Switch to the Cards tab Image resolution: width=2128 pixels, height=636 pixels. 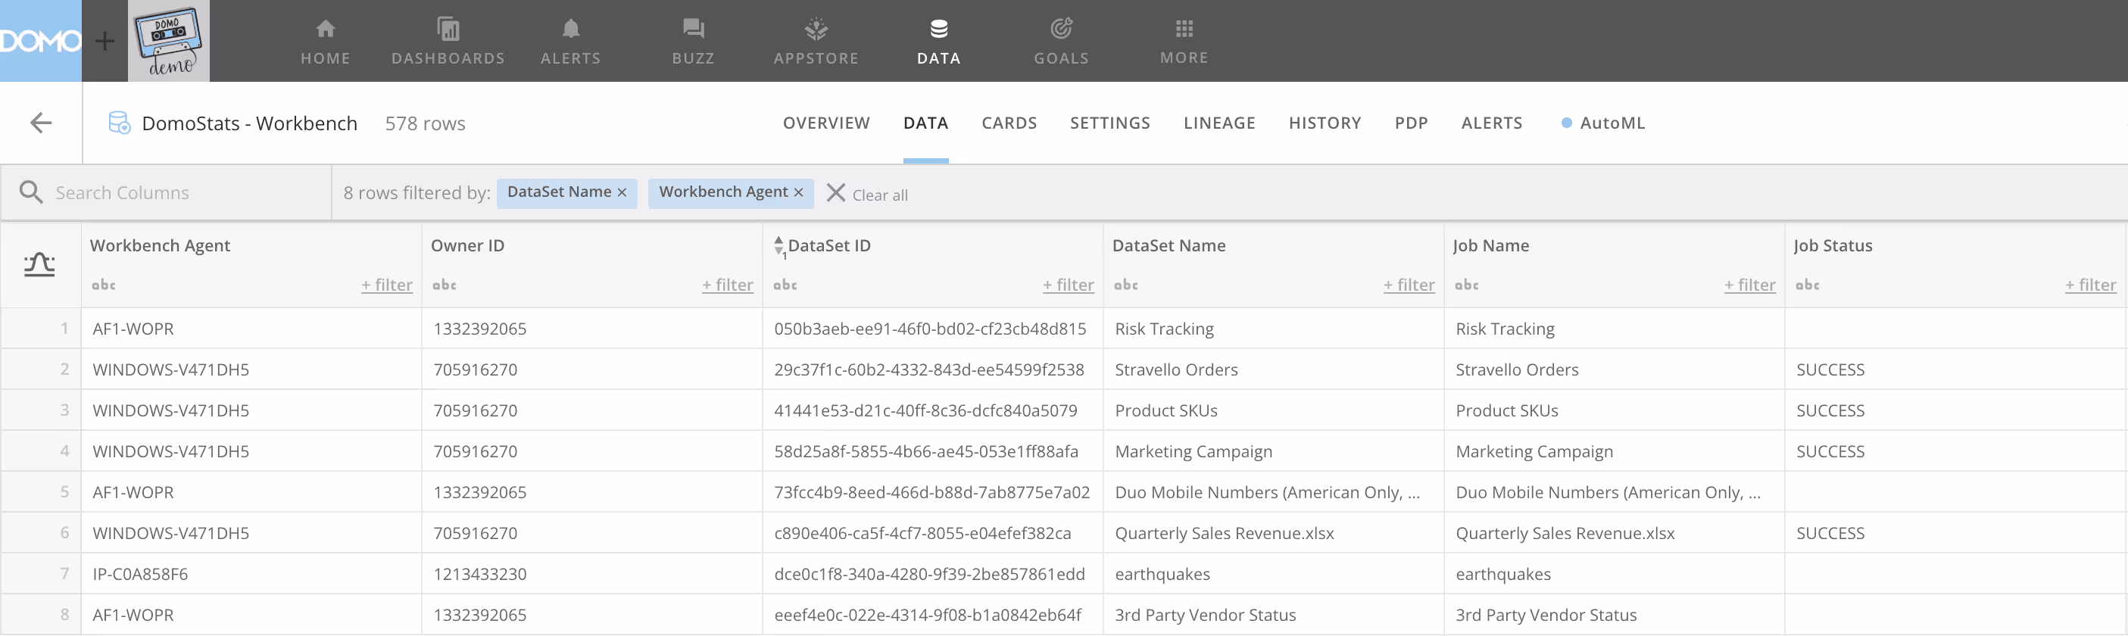click(1009, 123)
